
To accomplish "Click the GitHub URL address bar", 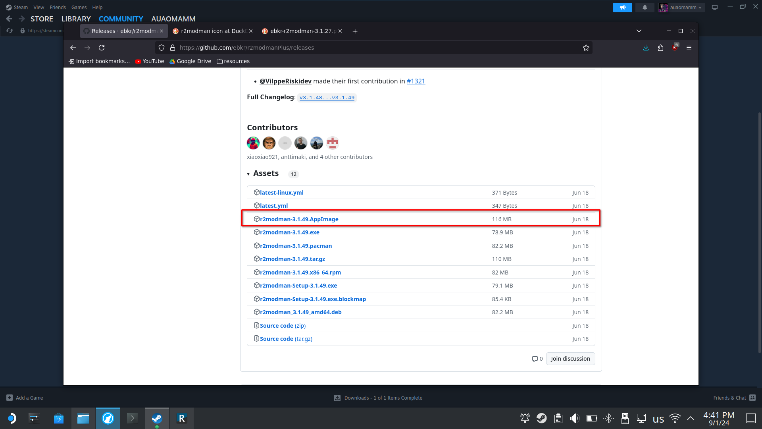I will tap(373, 48).
